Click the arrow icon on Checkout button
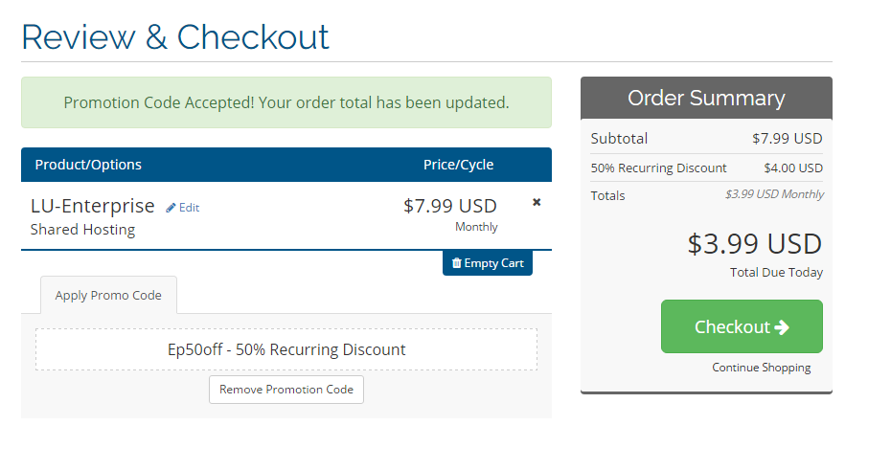 tap(782, 327)
